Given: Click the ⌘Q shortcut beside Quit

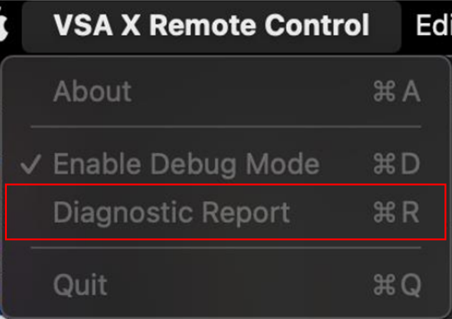Looking at the screenshot, I should (397, 285).
